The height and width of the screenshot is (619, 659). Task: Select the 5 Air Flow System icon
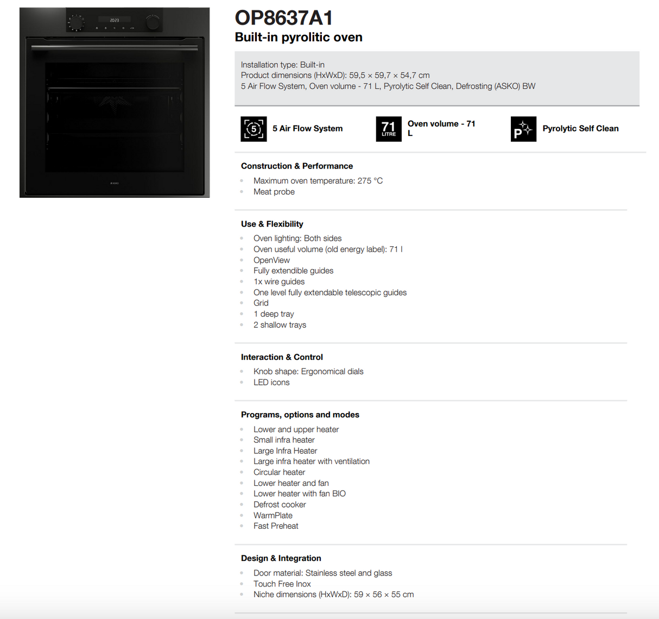point(253,129)
